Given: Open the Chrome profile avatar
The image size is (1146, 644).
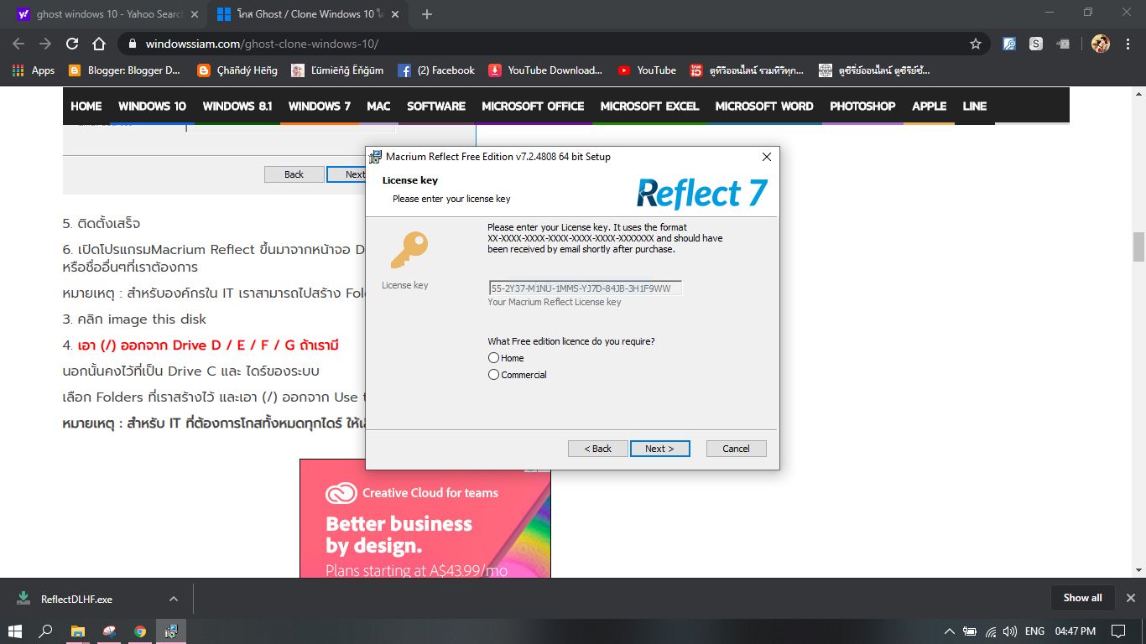Looking at the screenshot, I should click(x=1101, y=44).
